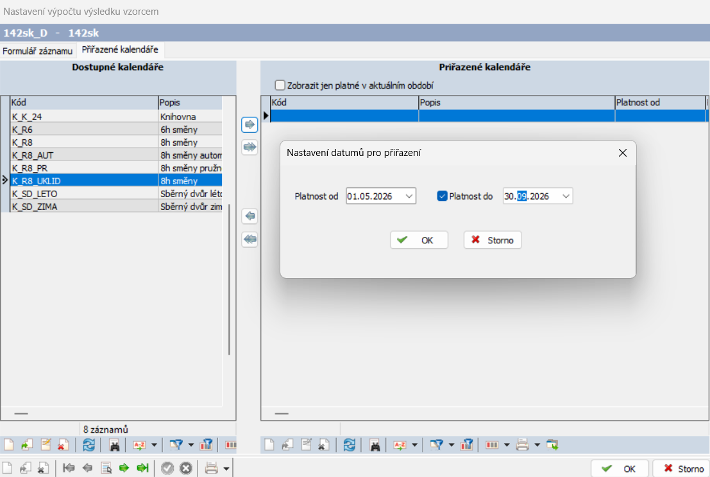Open the Platnost od date dropdown

click(409, 196)
